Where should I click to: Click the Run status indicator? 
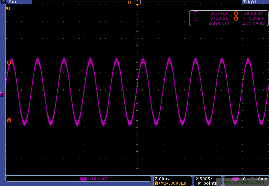[x=13, y=2]
